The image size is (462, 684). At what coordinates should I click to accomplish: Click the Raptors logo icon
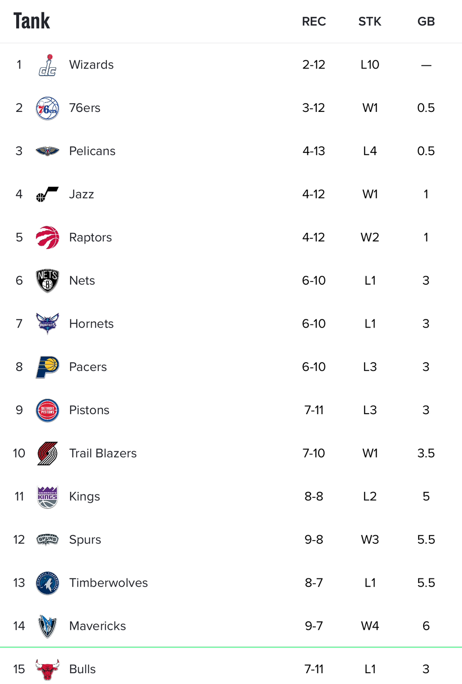47,237
